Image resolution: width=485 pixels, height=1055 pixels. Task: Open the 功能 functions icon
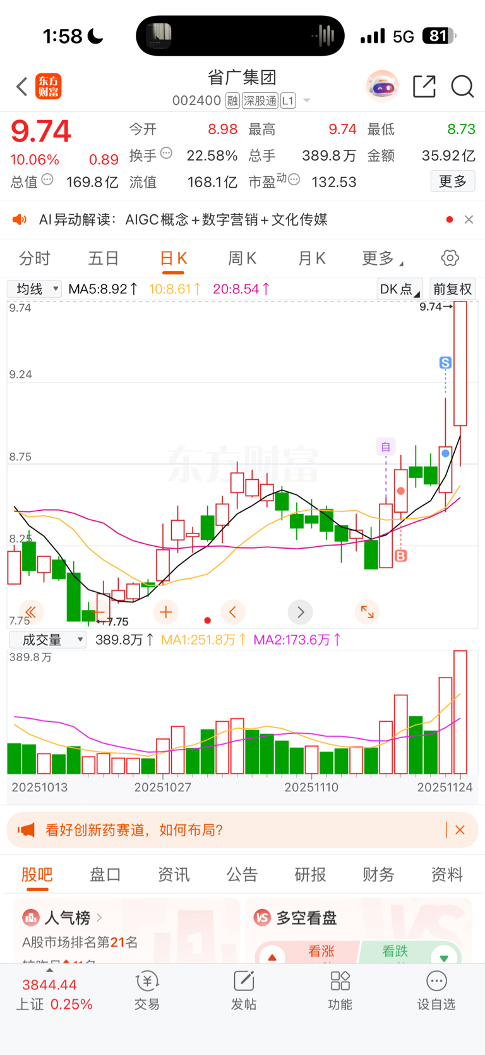tap(340, 991)
